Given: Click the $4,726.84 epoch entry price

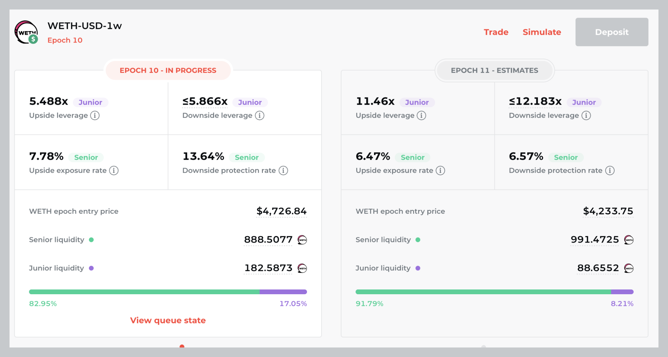Looking at the screenshot, I should pos(281,211).
